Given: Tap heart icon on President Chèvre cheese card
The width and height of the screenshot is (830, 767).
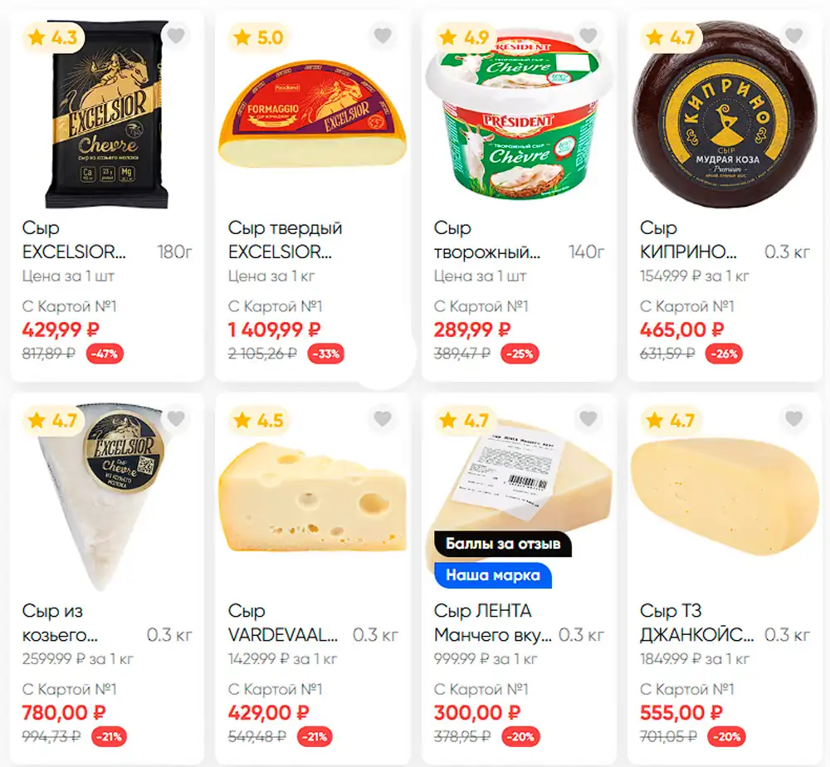Looking at the screenshot, I should 588,36.
